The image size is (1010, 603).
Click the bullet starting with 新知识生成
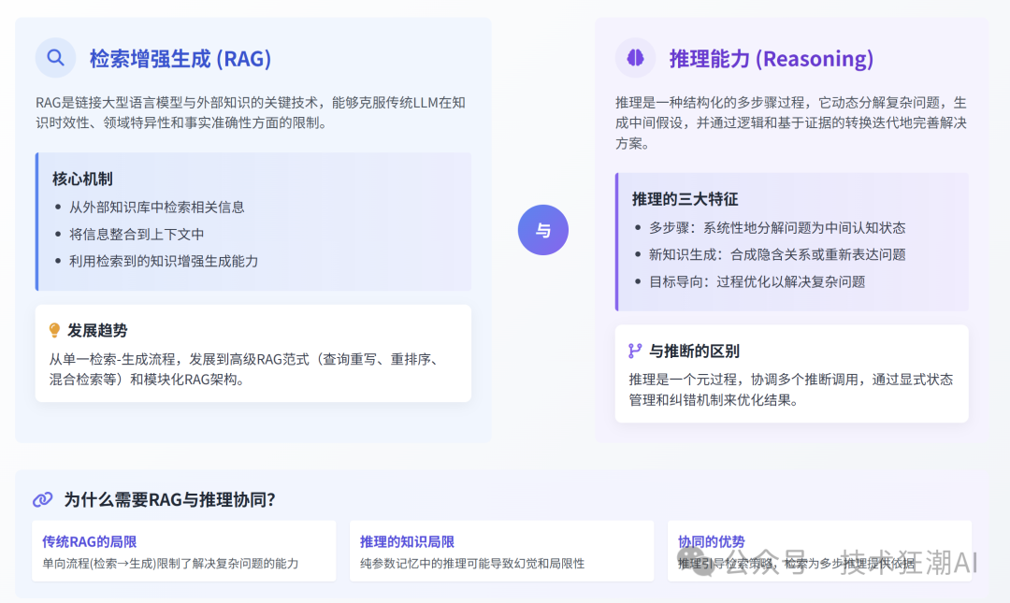coord(777,254)
